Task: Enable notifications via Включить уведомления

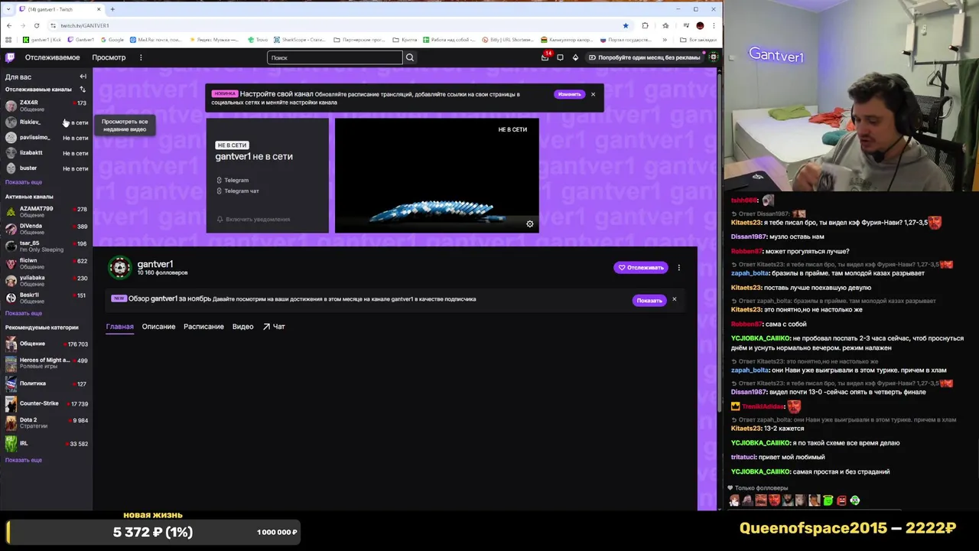Action: point(252,220)
